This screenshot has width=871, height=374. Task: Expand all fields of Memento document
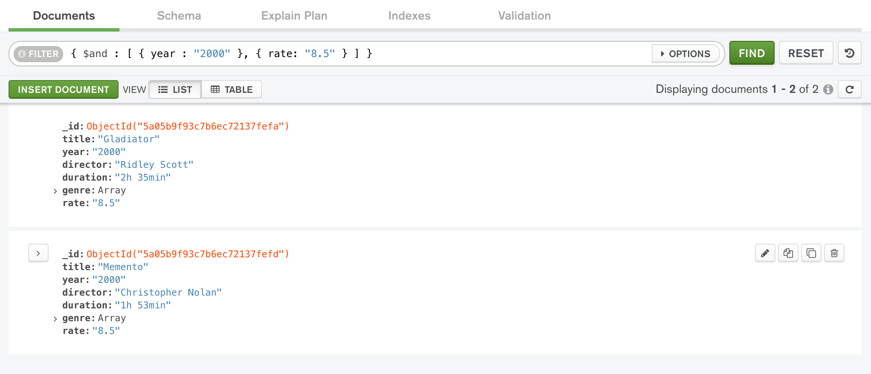[x=38, y=253]
